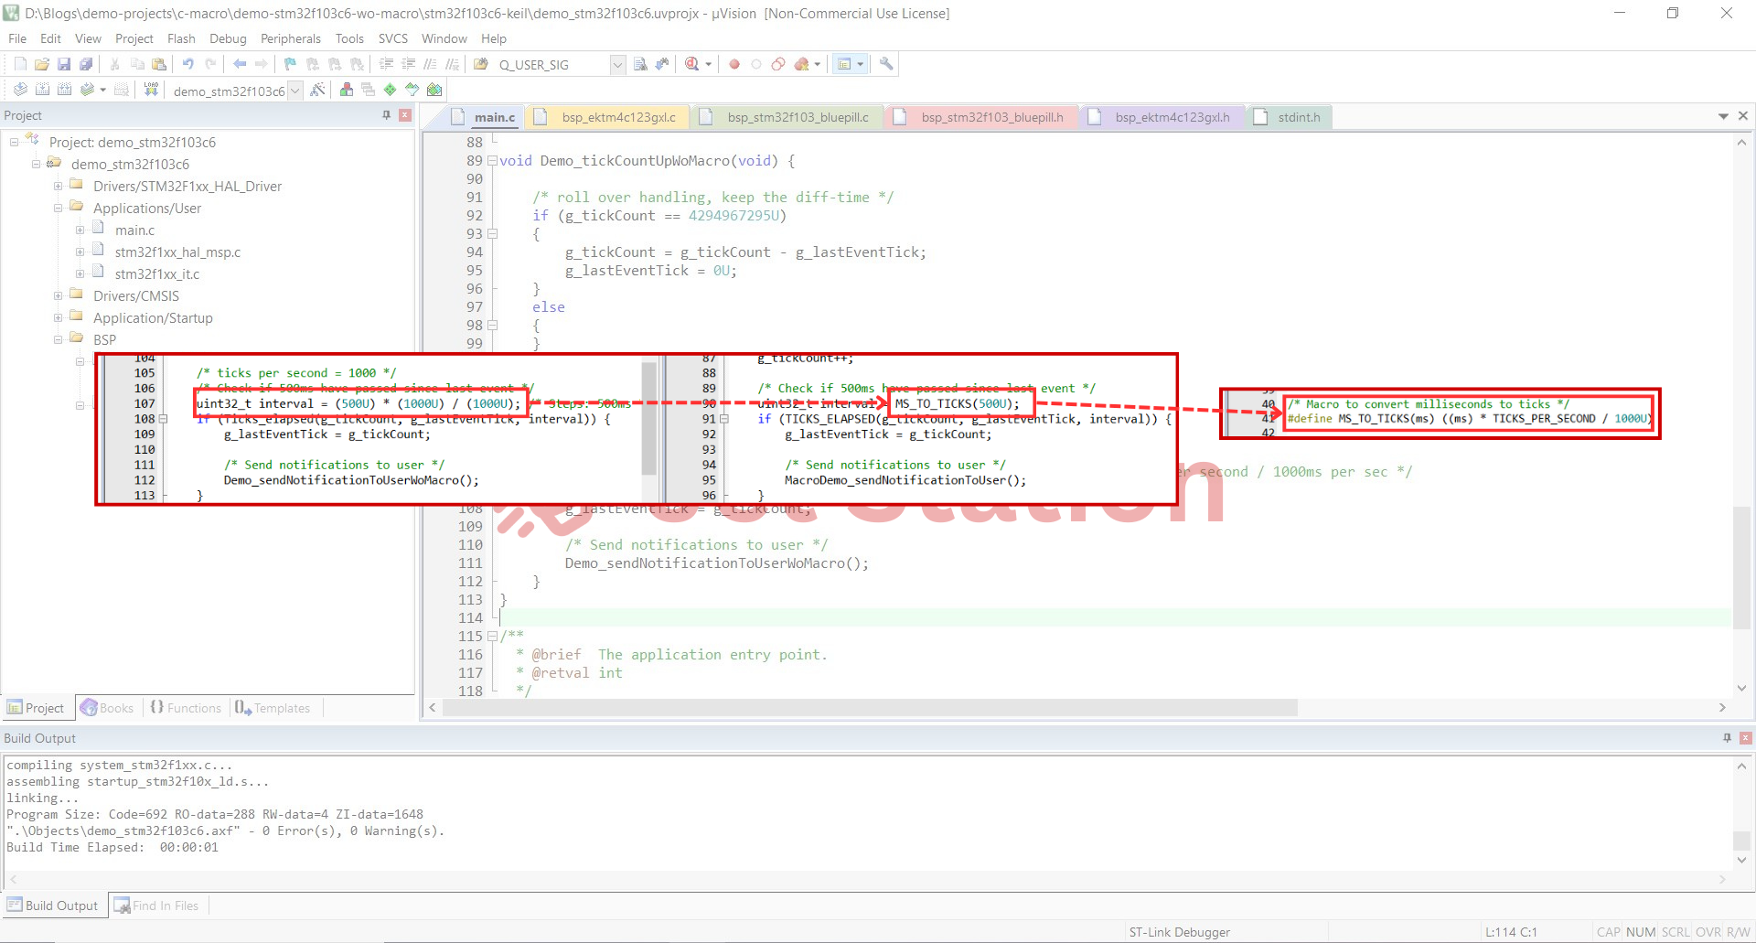Pin the Project panel
The width and height of the screenshot is (1756, 943).
(x=386, y=115)
